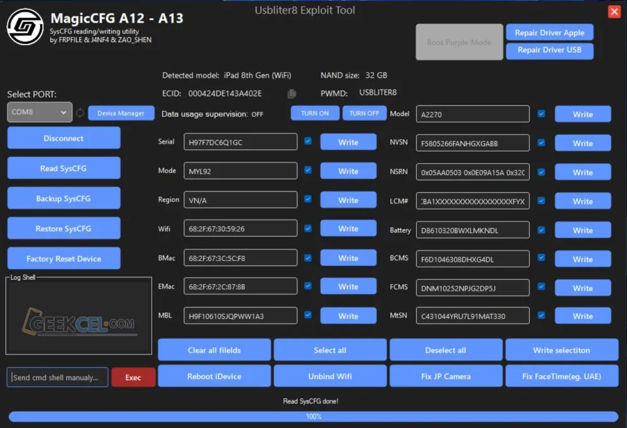Click Select all
The width and height of the screenshot is (627, 428).
pos(330,350)
